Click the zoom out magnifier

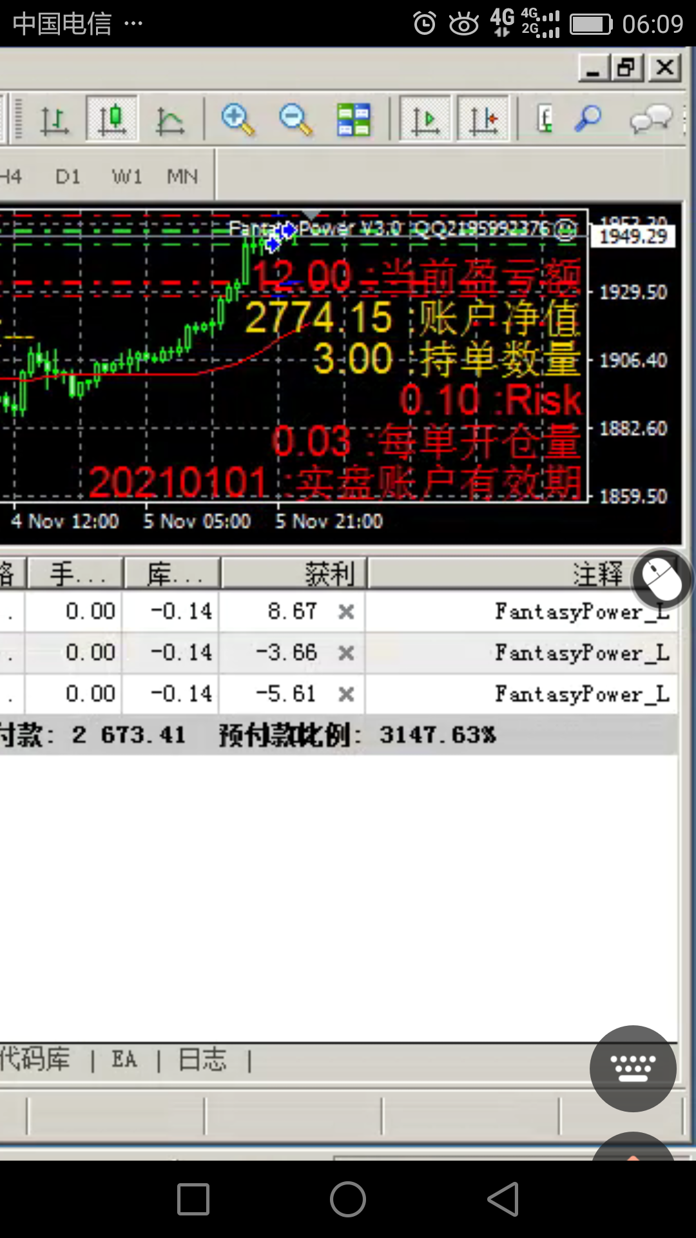[295, 119]
